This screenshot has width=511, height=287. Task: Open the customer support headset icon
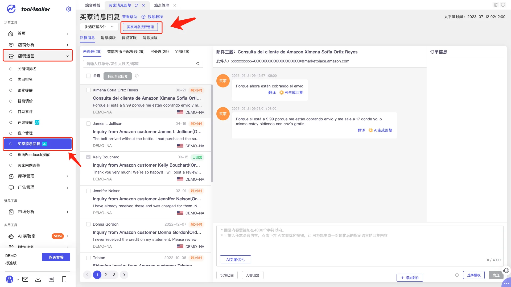point(506,271)
